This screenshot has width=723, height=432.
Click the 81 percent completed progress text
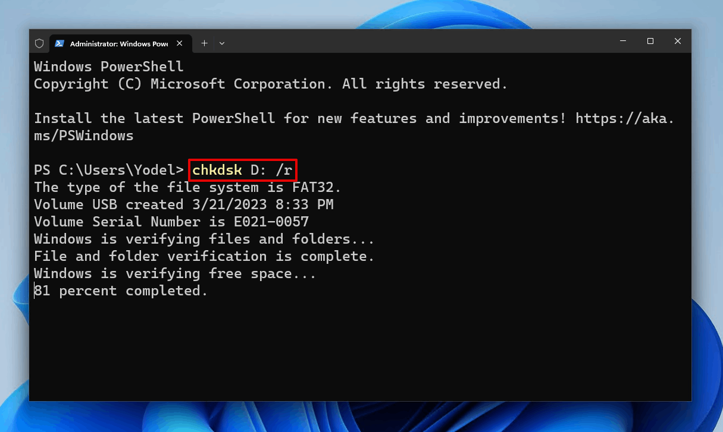120,291
